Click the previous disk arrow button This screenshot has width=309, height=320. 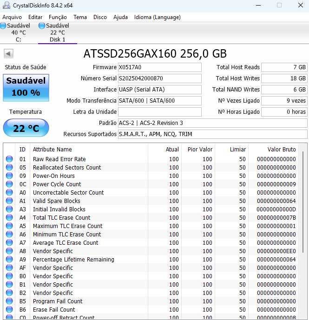click(8, 54)
